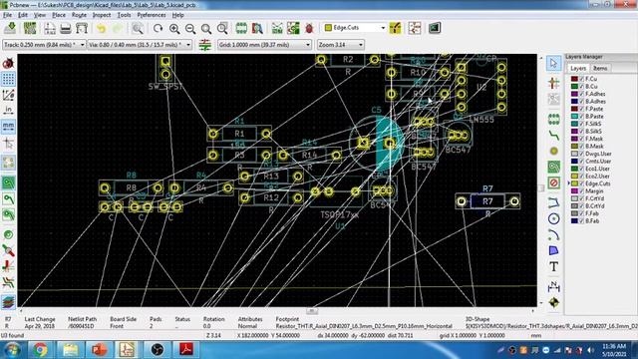Toggle grid display in left toolbar

(x=8, y=79)
